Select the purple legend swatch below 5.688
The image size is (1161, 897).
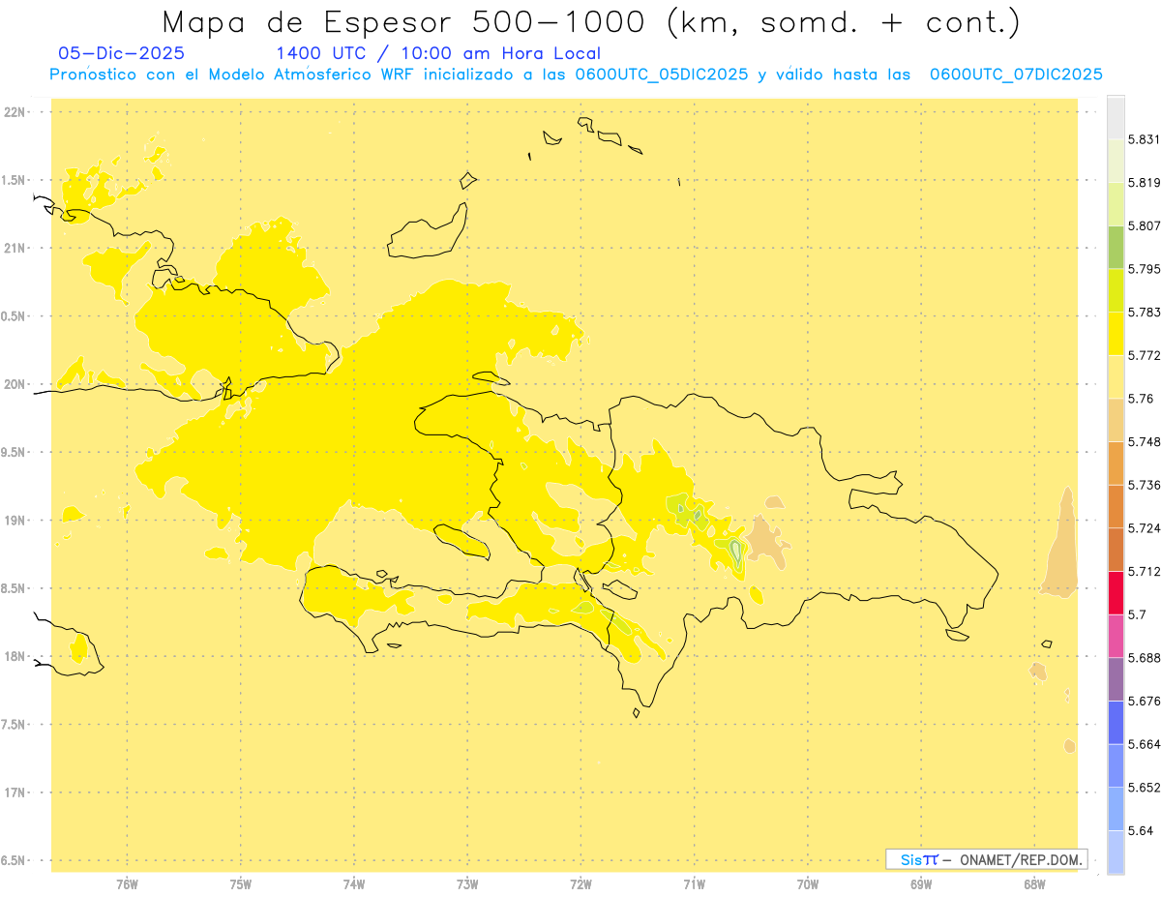pyautogui.click(x=1116, y=679)
